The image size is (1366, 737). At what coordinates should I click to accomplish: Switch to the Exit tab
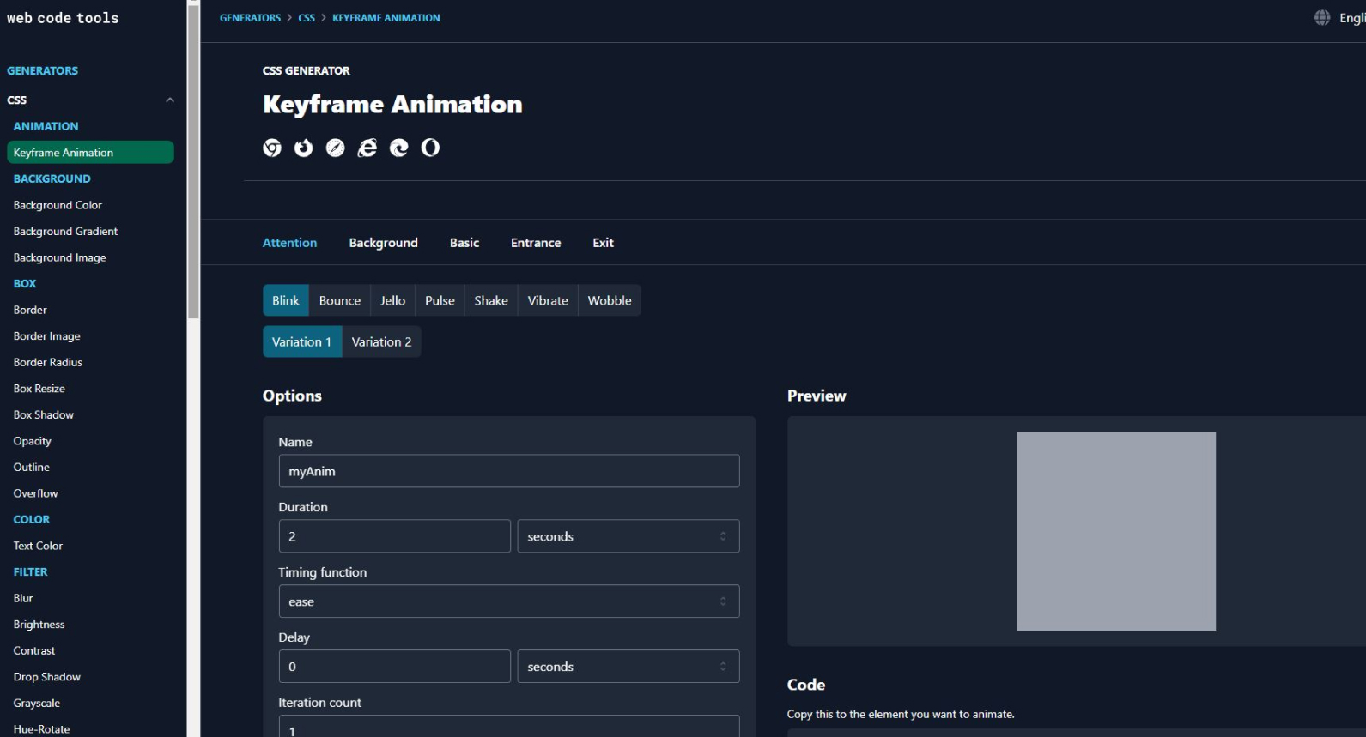(x=604, y=243)
